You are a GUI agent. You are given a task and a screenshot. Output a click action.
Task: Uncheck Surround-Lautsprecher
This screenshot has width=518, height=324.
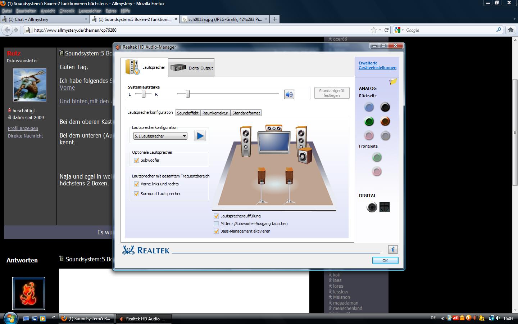136,194
